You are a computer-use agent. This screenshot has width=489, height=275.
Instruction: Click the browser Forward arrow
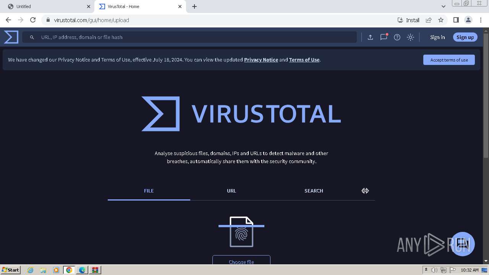point(21,20)
